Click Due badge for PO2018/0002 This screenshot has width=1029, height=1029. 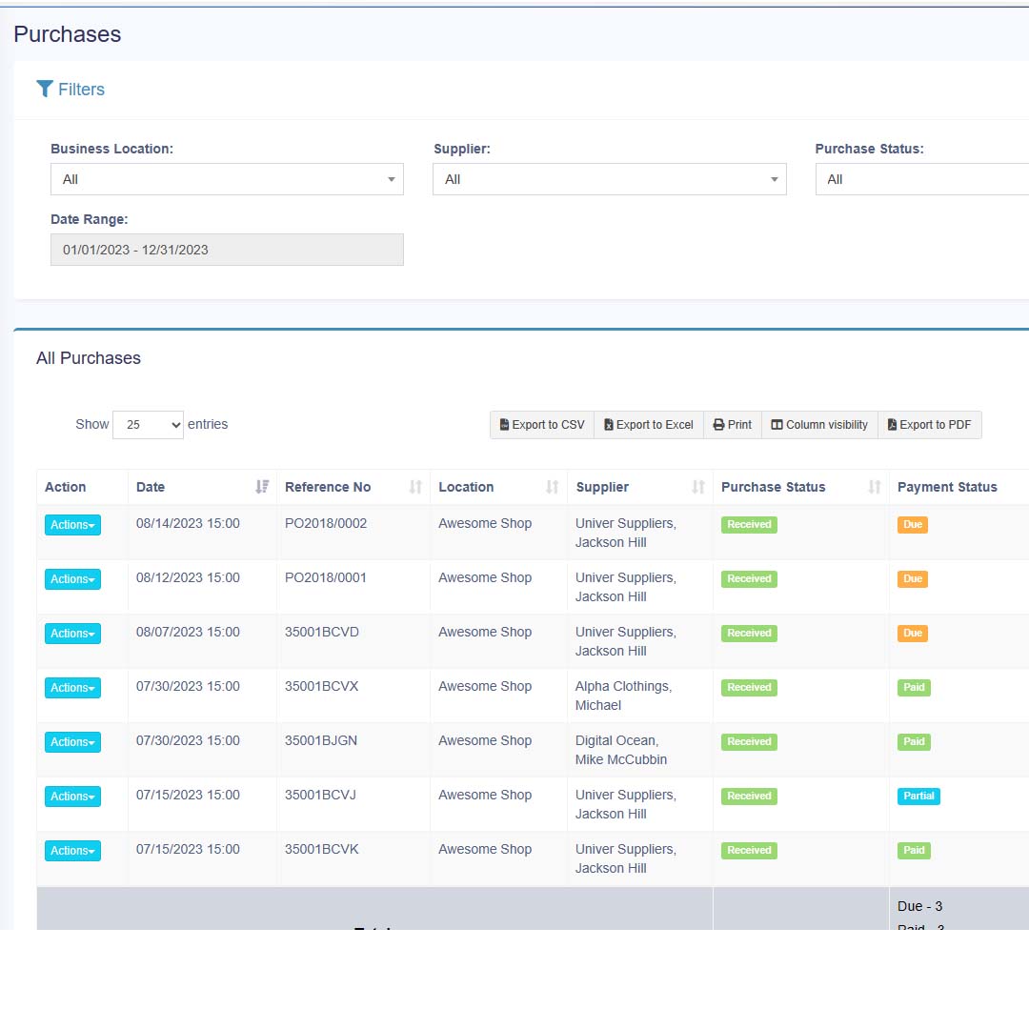point(912,524)
